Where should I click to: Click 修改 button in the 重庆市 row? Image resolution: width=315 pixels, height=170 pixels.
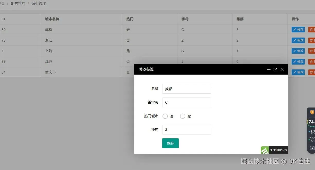298,72
